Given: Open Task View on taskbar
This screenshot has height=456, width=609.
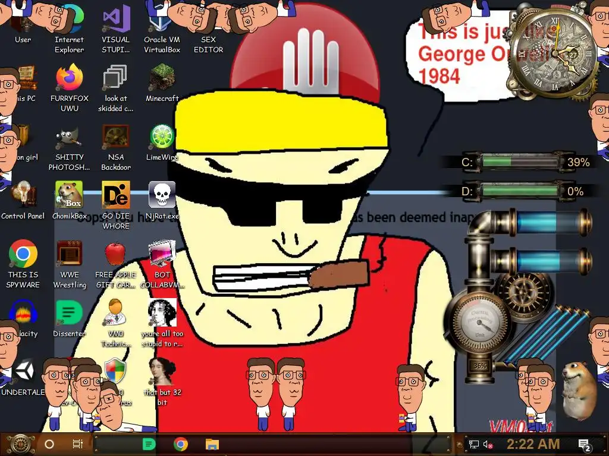Looking at the screenshot, I should [78, 444].
